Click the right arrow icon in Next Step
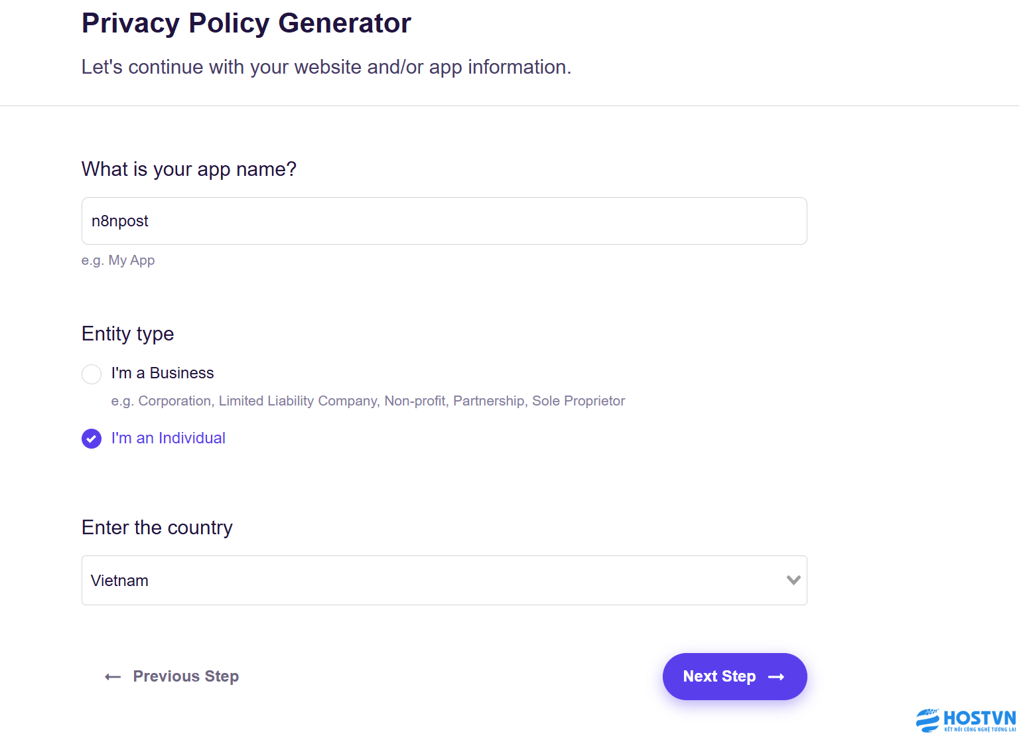The height and width of the screenshot is (738, 1019). pos(776,677)
